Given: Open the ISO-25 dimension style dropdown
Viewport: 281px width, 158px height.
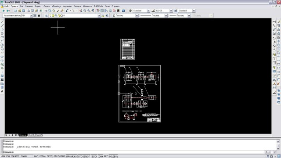Looking at the screenshot, I should [x=164, y=11].
